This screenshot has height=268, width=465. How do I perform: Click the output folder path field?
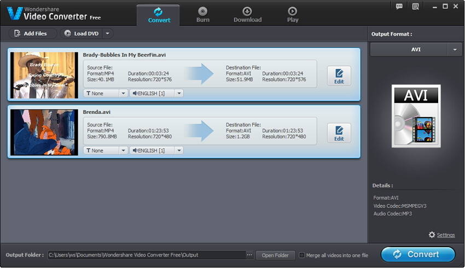pyautogui.click(x=147, y=255)
